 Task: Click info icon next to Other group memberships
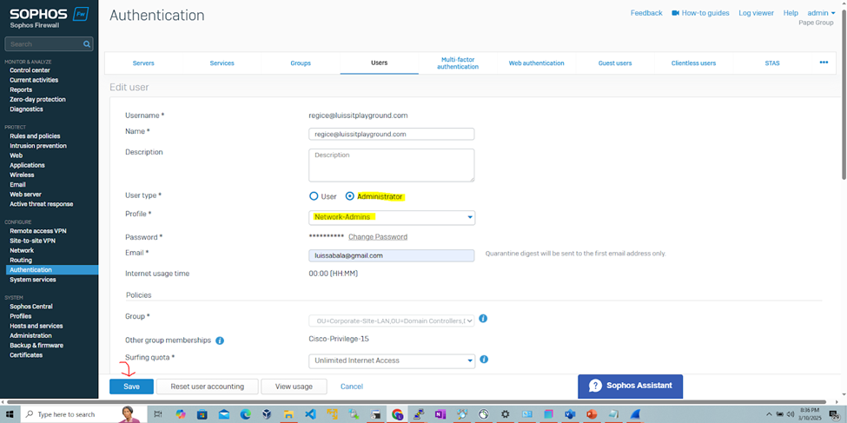pos(220,340)
